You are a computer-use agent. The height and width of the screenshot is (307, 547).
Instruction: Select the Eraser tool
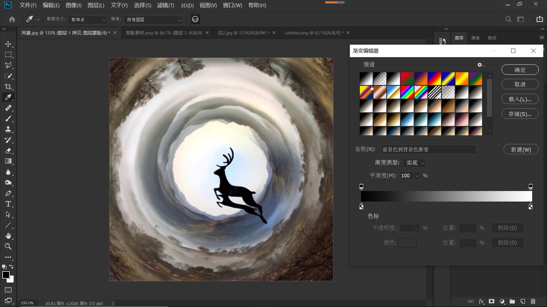[8, 151]
